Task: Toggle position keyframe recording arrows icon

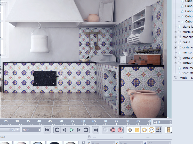Action: (x=130, y=130)
